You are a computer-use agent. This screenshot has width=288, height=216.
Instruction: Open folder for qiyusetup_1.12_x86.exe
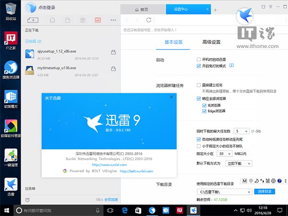coord(113,52)
